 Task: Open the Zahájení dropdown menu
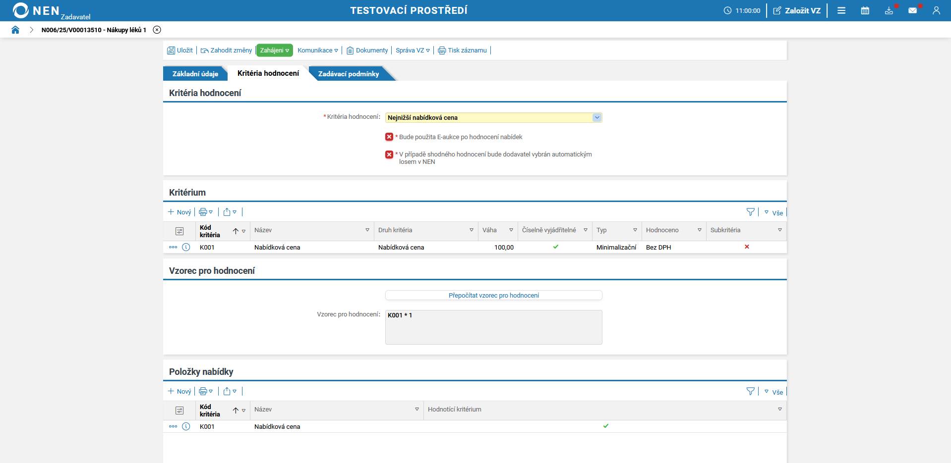coord(274,51)
